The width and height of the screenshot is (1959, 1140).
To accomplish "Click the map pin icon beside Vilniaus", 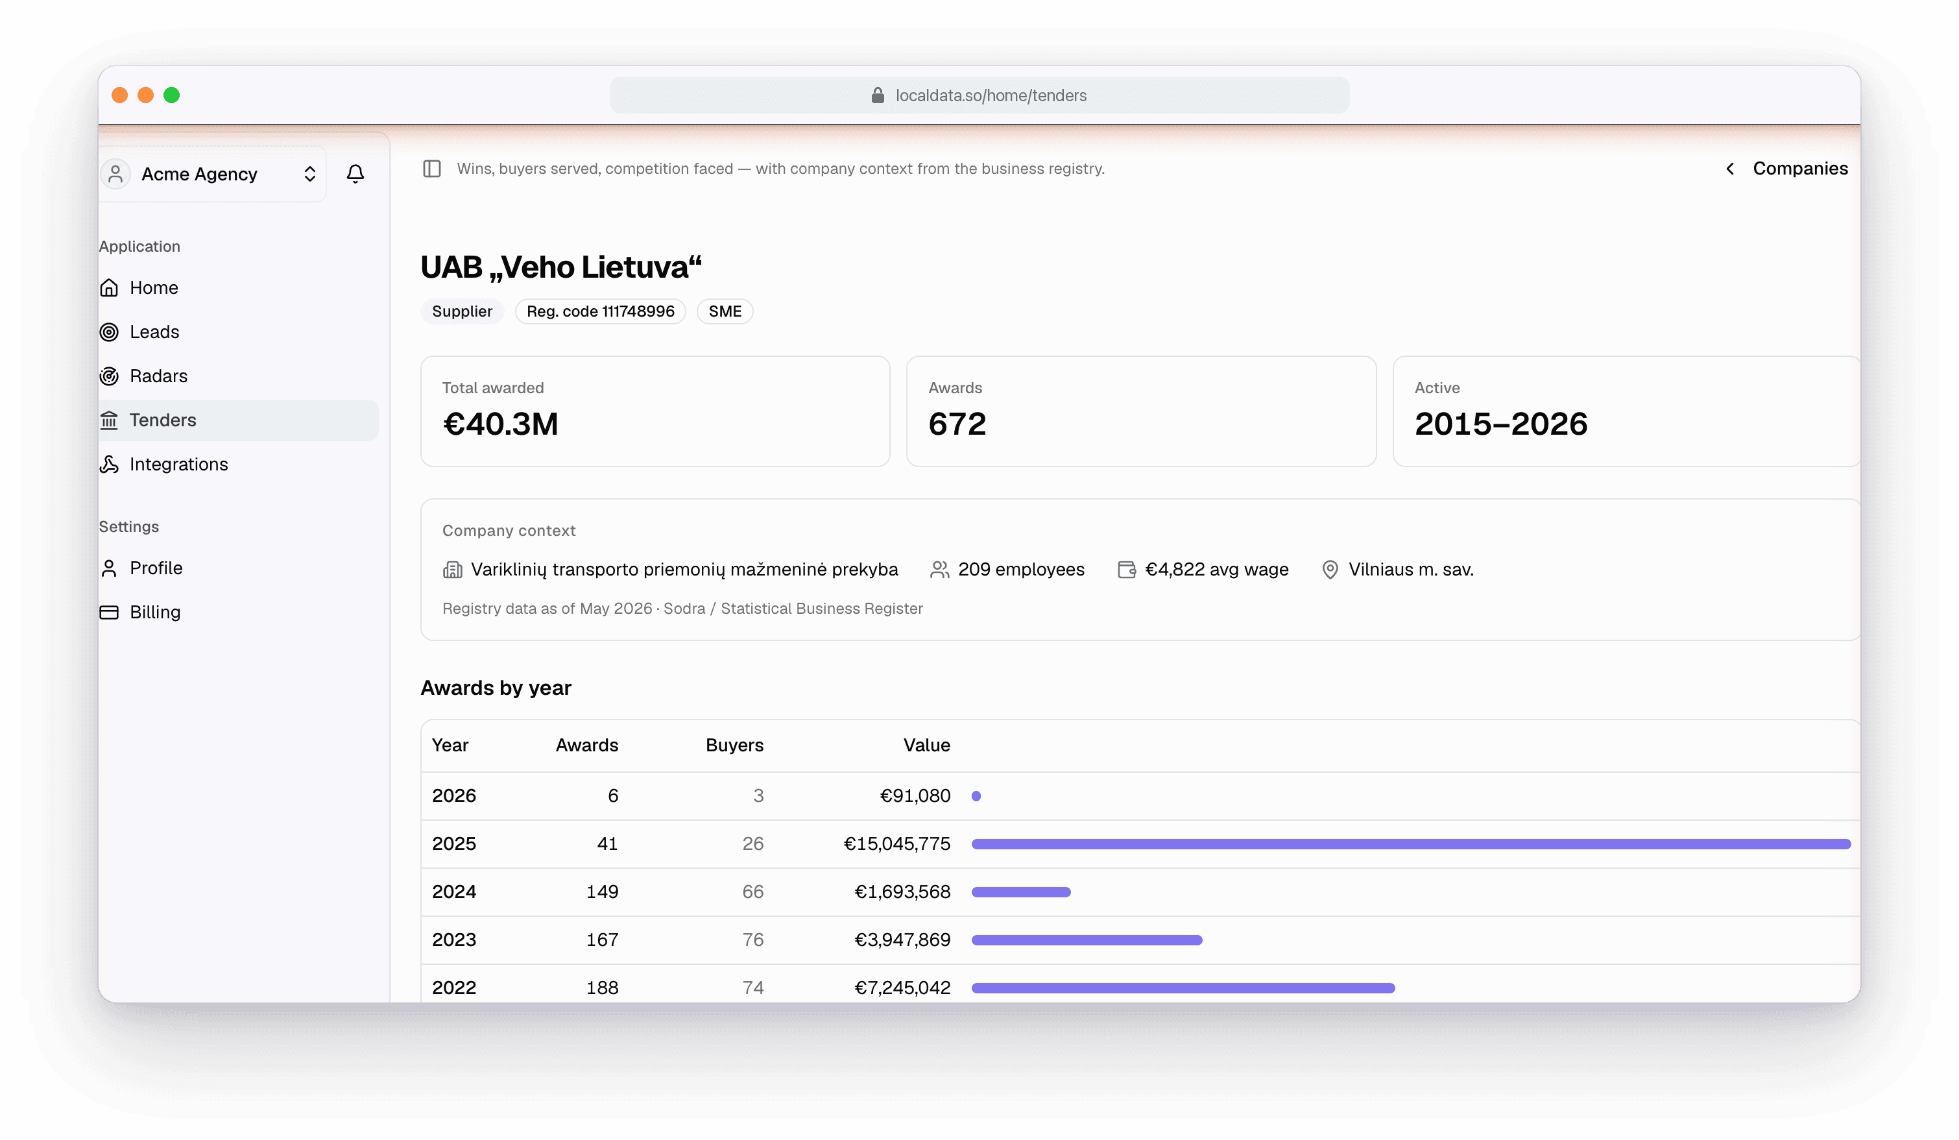I will 1330,570.
